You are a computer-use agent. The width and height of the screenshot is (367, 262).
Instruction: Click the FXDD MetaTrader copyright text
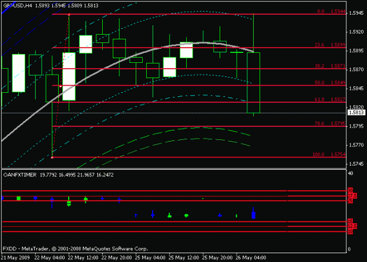[75, 248]
